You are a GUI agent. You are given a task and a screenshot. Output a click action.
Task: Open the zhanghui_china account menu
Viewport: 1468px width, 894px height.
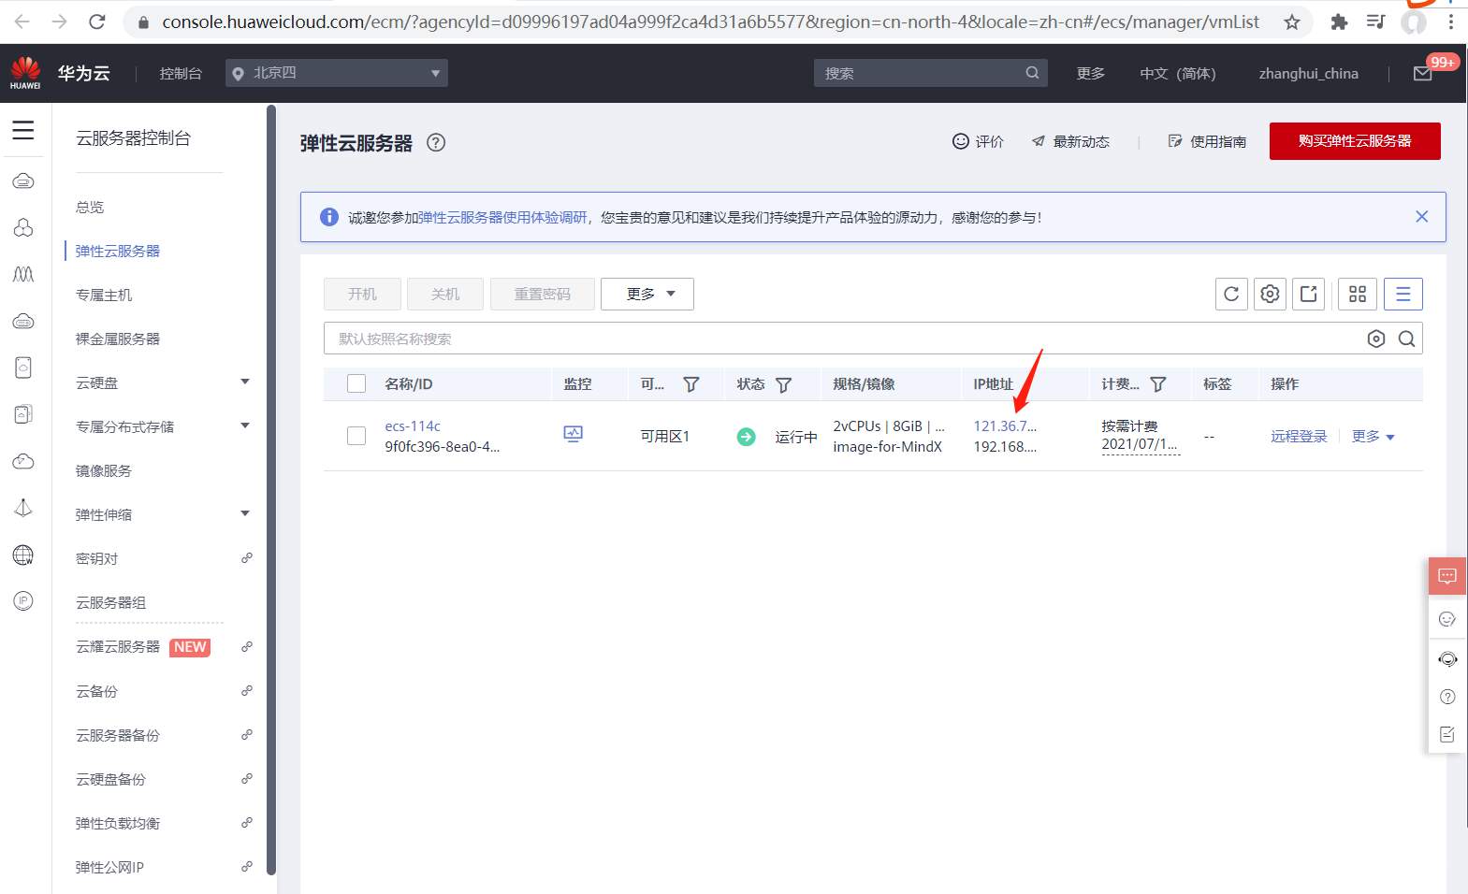click(x=1308, y=73)
